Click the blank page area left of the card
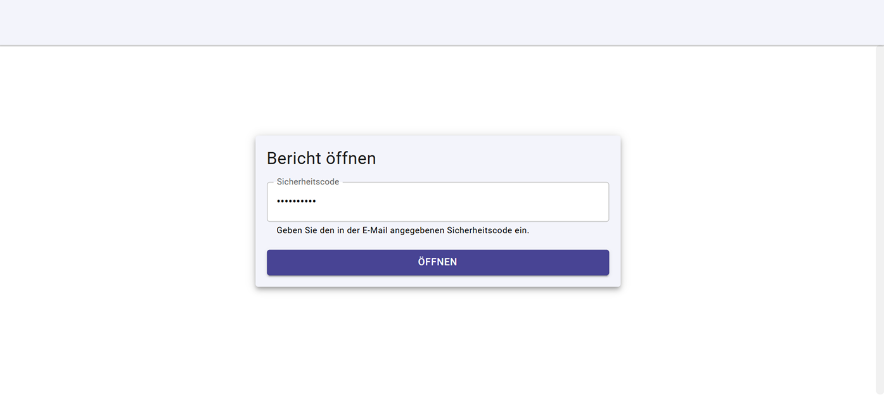 pyautogui.click(x=127, y=209)
